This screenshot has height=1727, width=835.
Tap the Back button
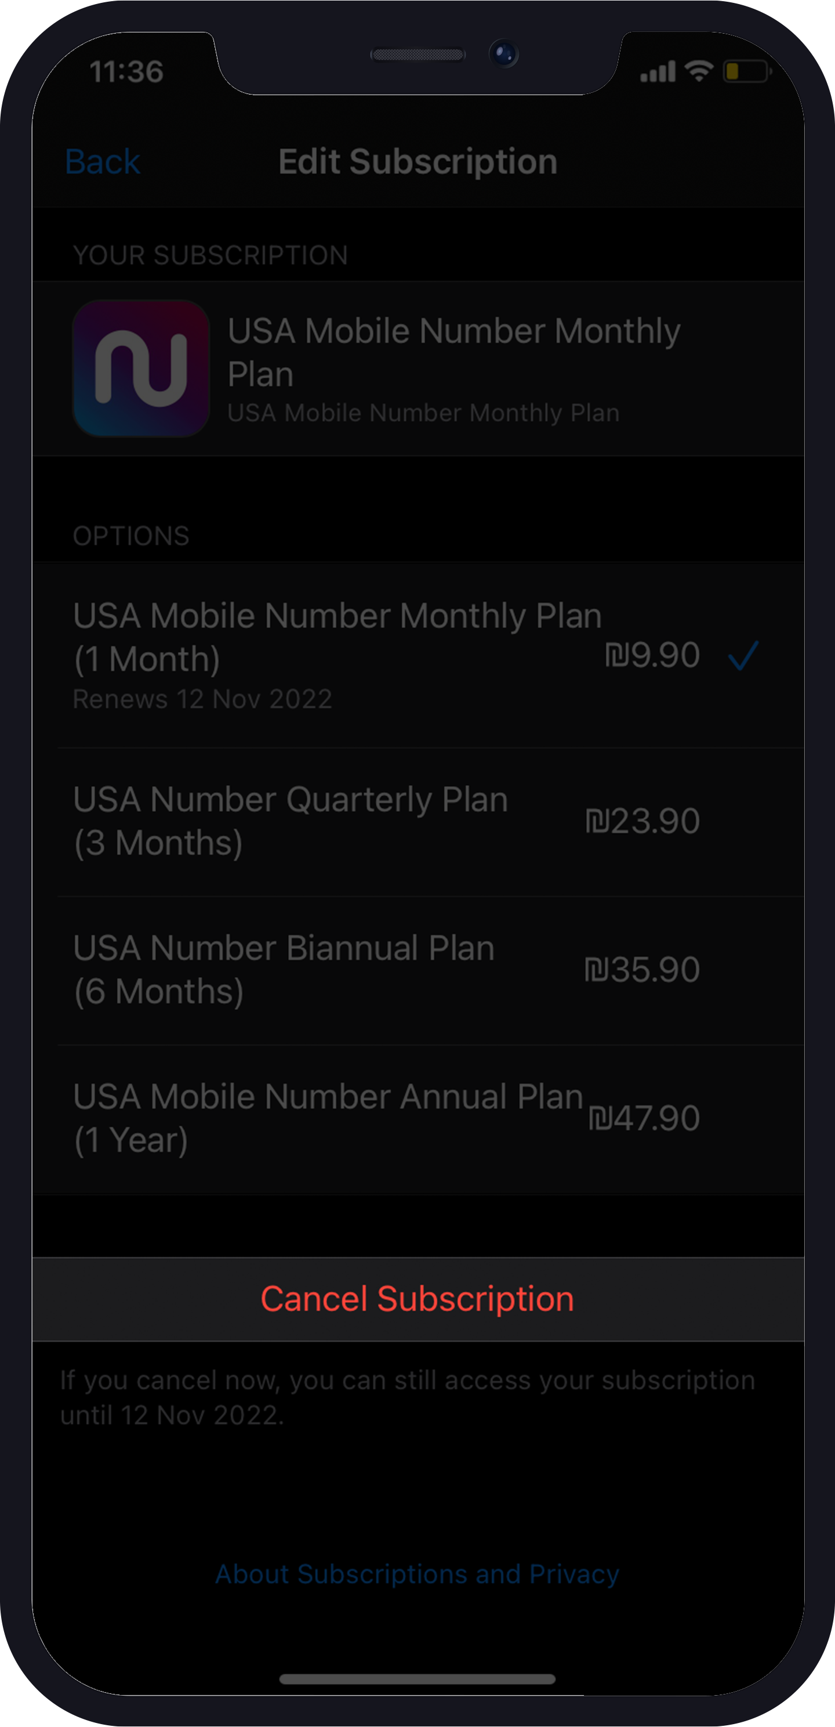pyautogui.click(x=103, y=162)
